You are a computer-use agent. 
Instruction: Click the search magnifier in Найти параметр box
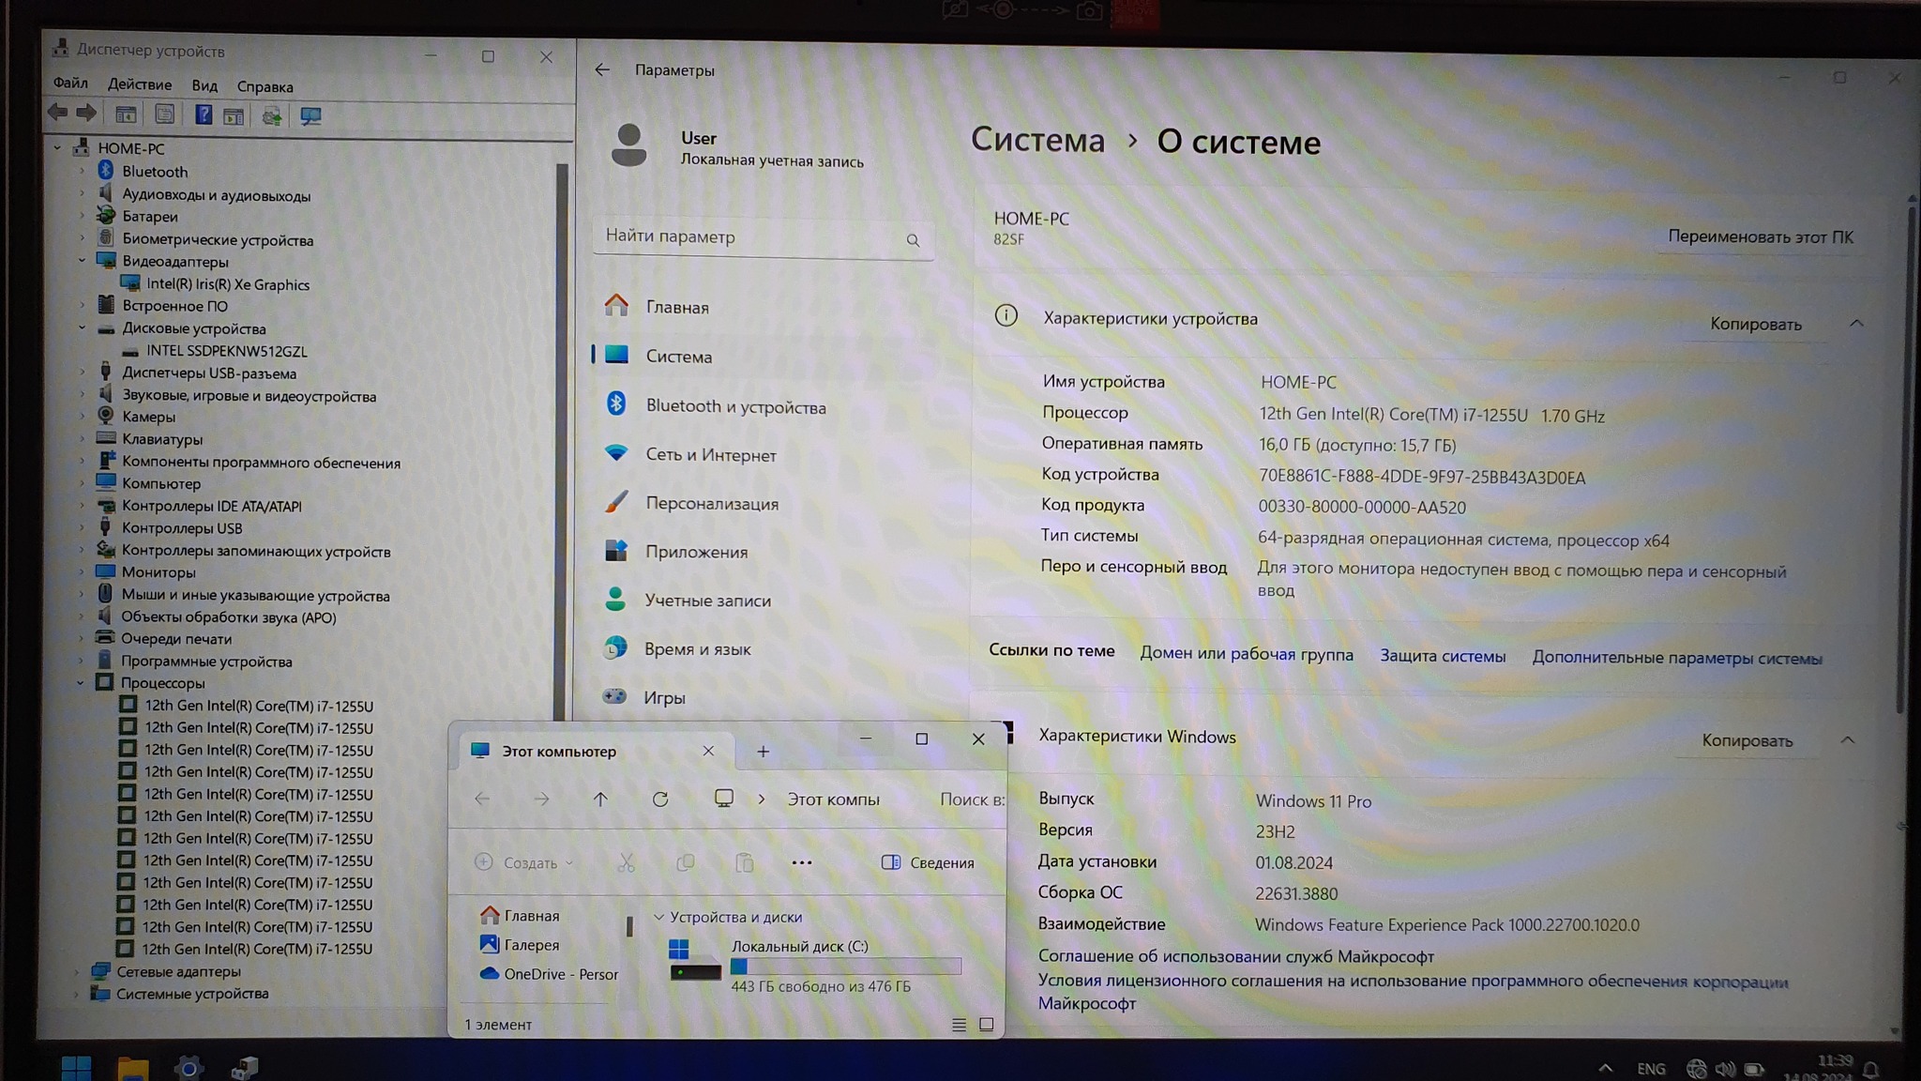913,240
